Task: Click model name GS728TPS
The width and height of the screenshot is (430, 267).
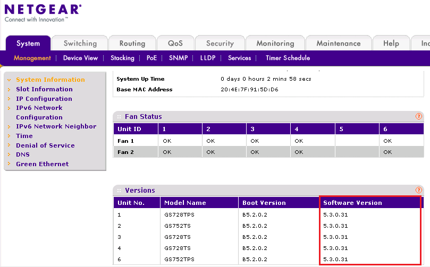Action: tap(179, 215)
